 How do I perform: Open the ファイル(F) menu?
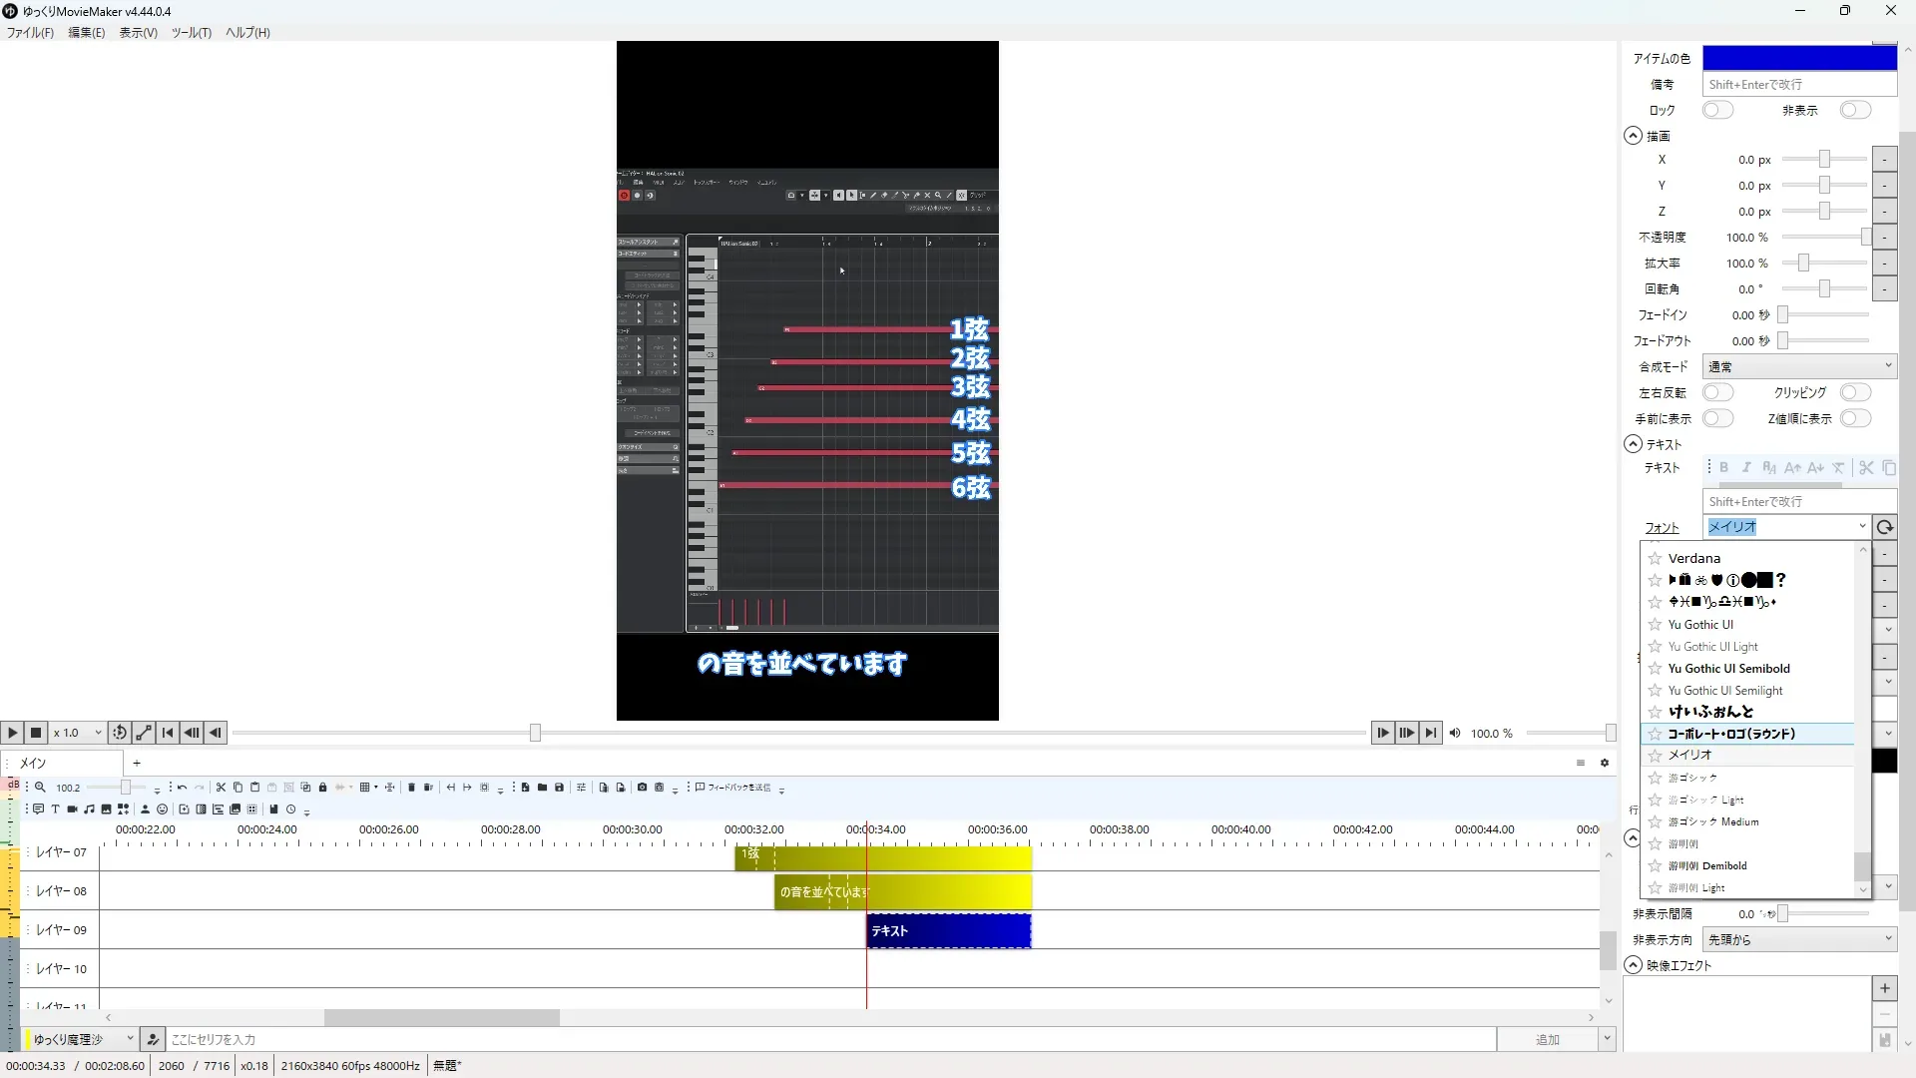click(30, 33)
